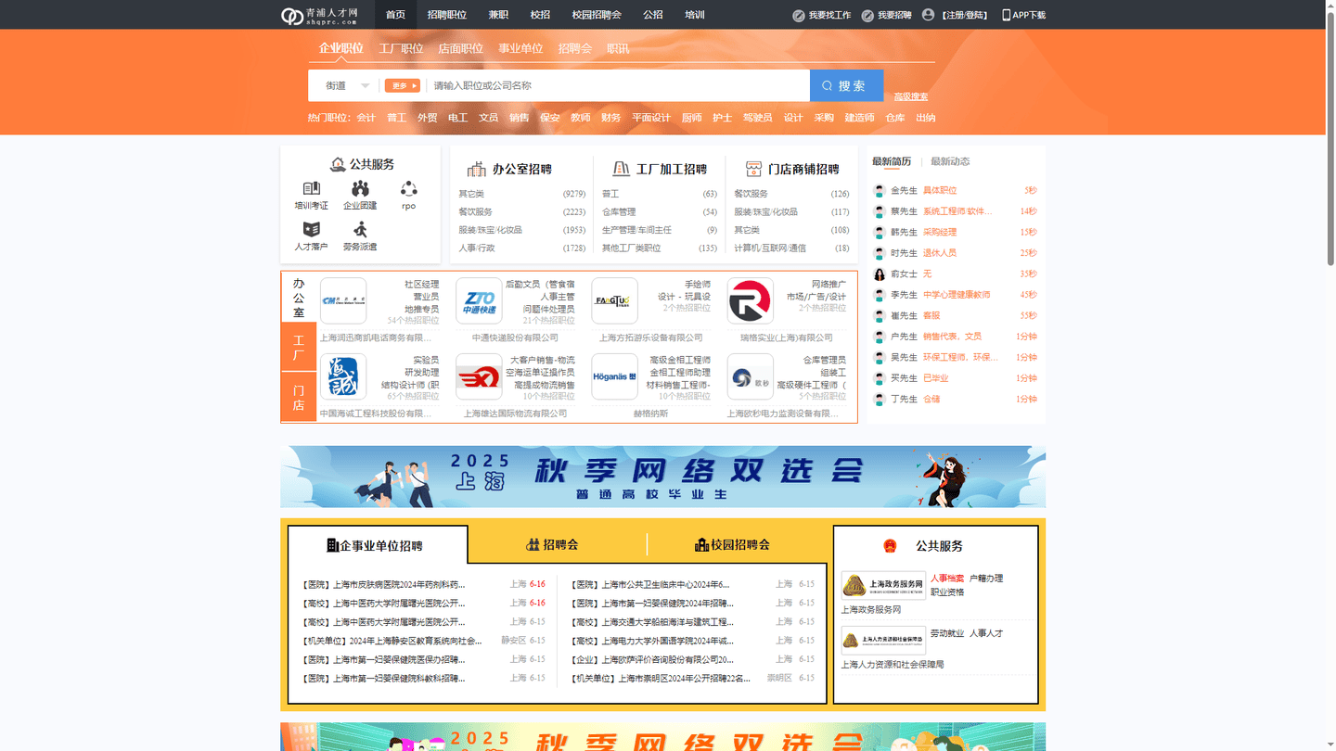Click hot job keyword 会计
This screenshot has height=751, width=1336.
[x=366, y=118]
